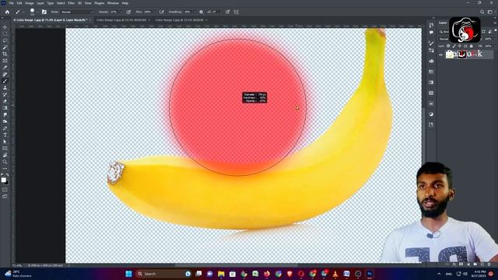The image size is (498, 280).
Task: Expand the Smoothing value dropdown arrow
Action: [194, 12]
